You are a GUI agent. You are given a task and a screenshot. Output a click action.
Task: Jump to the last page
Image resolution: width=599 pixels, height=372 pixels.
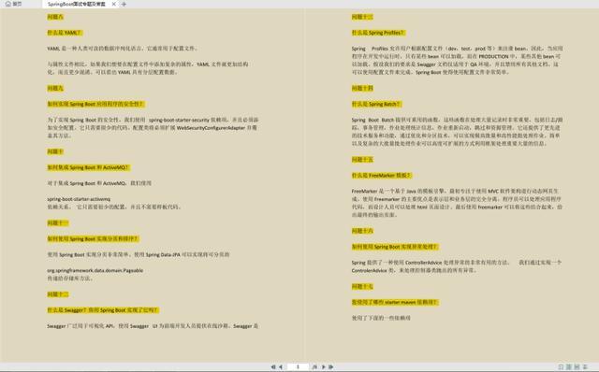point(330,367)
